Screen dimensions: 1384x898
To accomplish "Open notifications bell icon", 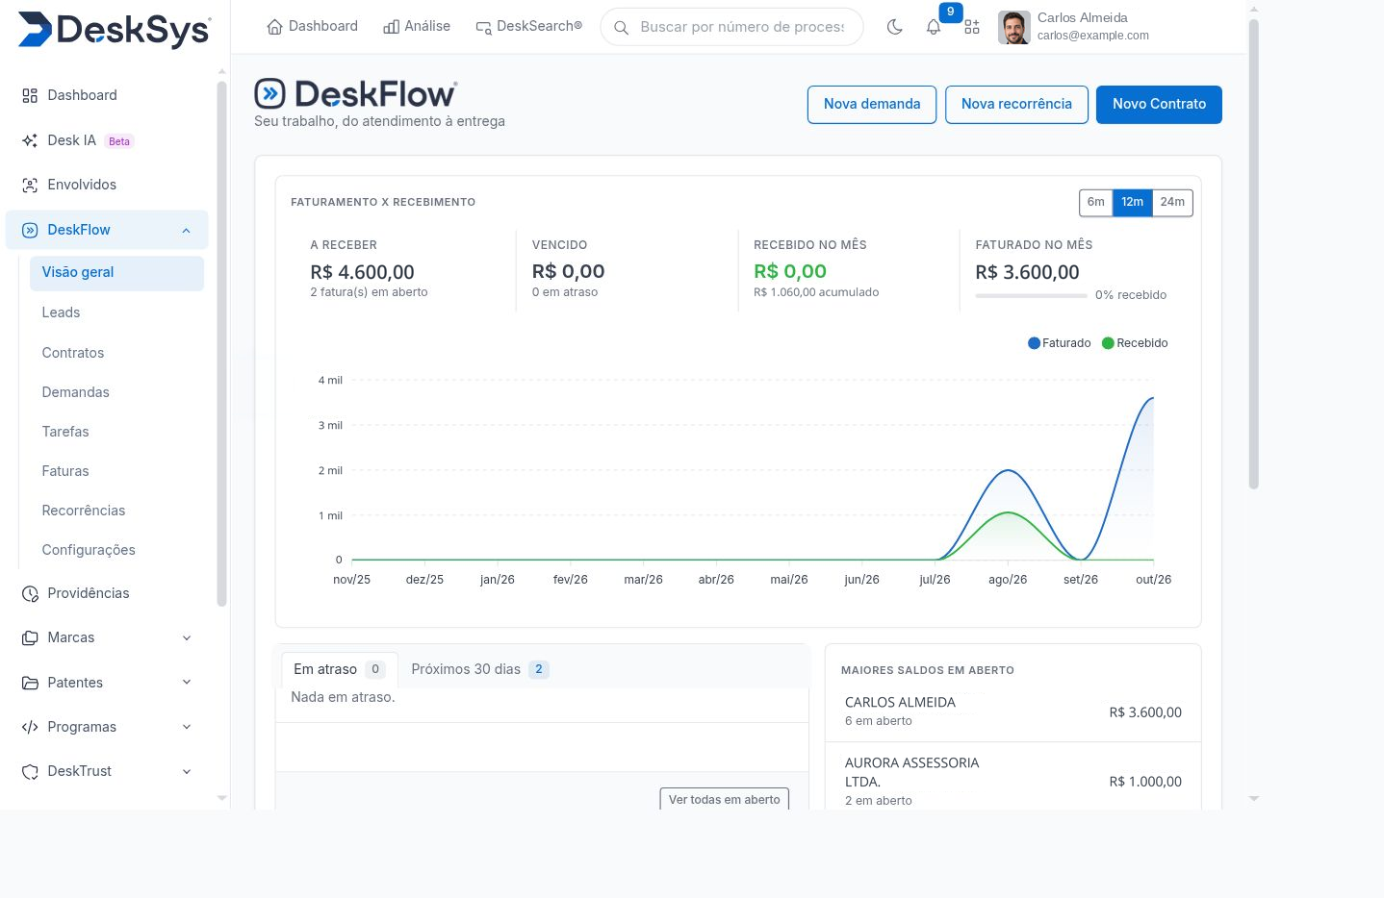I will [933, 28].
